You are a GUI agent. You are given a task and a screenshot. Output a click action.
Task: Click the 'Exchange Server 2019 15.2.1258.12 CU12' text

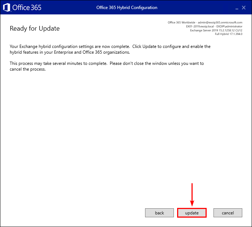216,30
